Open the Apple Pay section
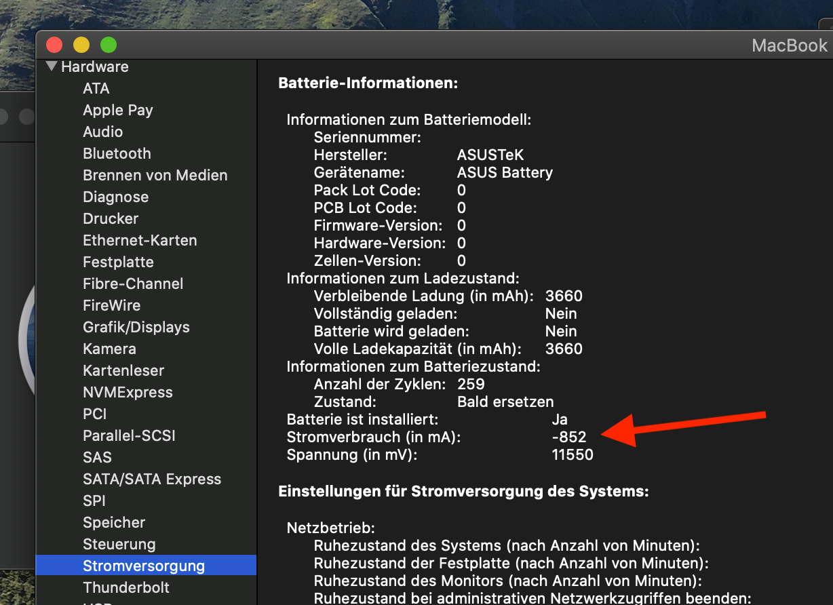Viewport: 833px width, 605px height. point(117,110)
